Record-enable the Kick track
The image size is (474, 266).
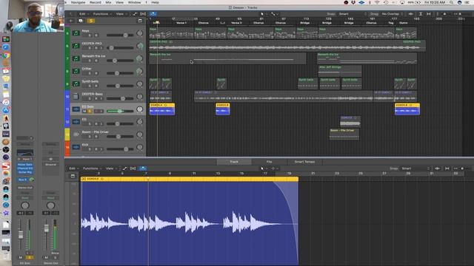click(96, 149)
